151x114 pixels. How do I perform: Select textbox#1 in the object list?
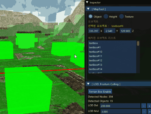coord(112,47)
